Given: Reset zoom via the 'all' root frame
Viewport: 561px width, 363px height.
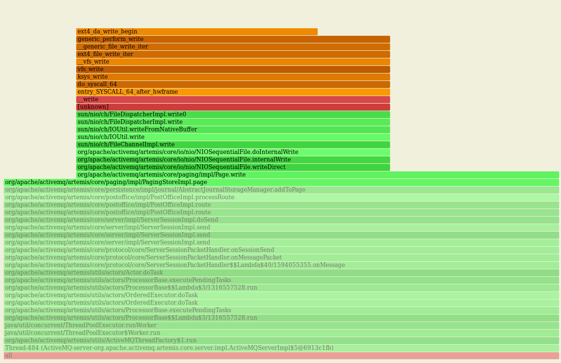Looking at the screenshot, I should (281, 355).
